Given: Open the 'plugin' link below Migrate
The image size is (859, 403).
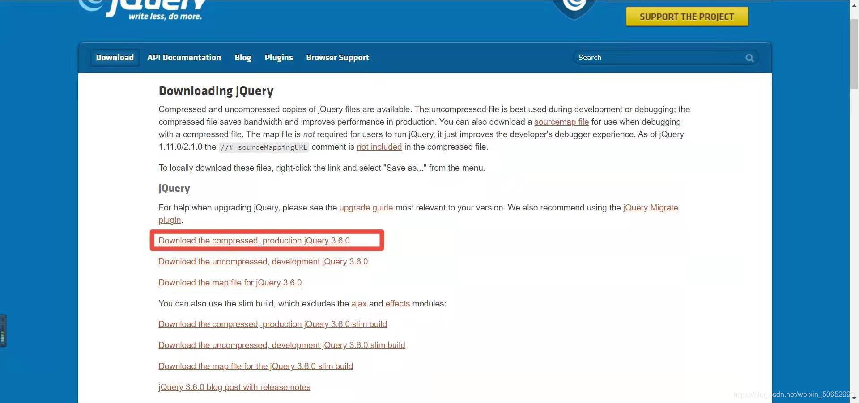Looking at the screenshot, I should click(x=170, y=220).
